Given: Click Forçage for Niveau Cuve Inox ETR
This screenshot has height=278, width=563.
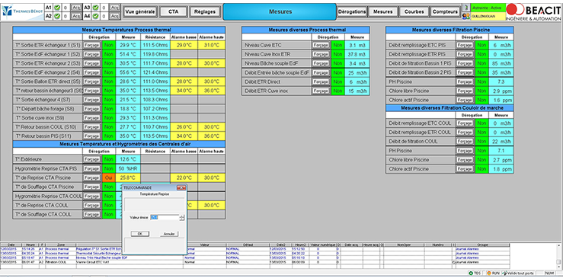Looking at the screenshot, I should click(x=321, y=55).
